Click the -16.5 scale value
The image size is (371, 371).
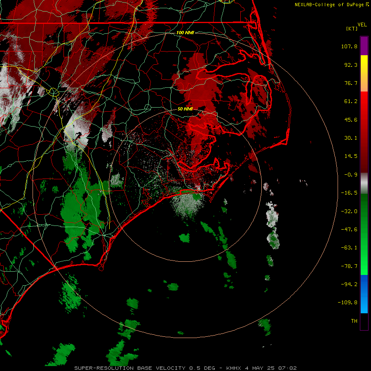point(349,193)
